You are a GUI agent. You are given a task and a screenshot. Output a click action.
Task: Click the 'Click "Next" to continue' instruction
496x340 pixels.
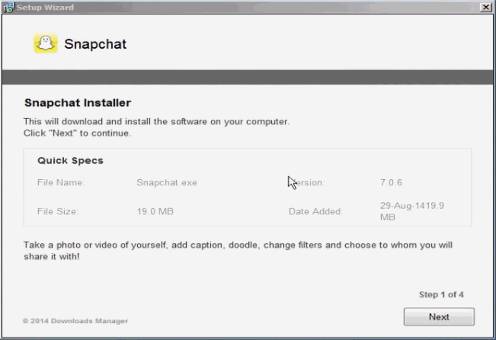click(x=77, y=133)
